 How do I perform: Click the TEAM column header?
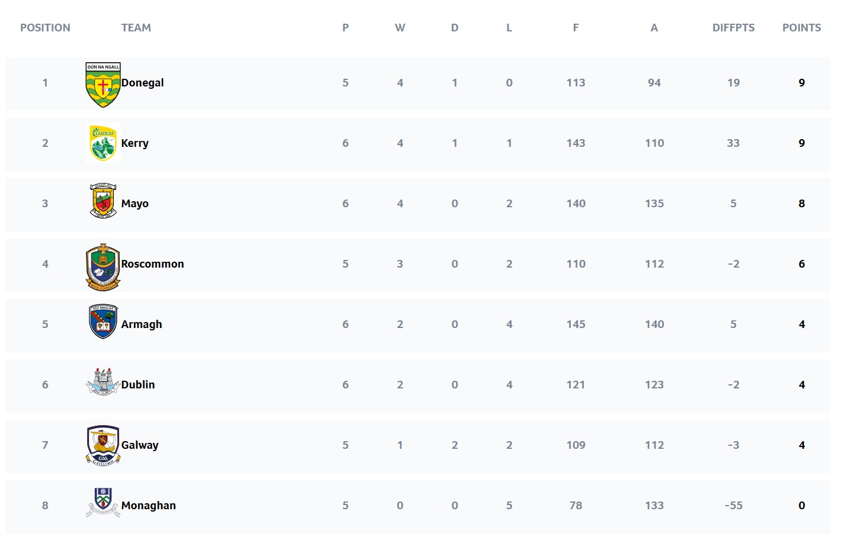(x=136, y=28)
